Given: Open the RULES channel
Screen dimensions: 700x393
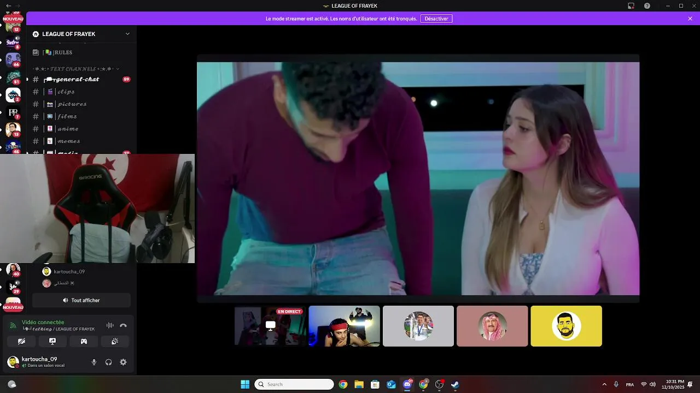Looking at the screenshot, I should (x=81, y=52).
